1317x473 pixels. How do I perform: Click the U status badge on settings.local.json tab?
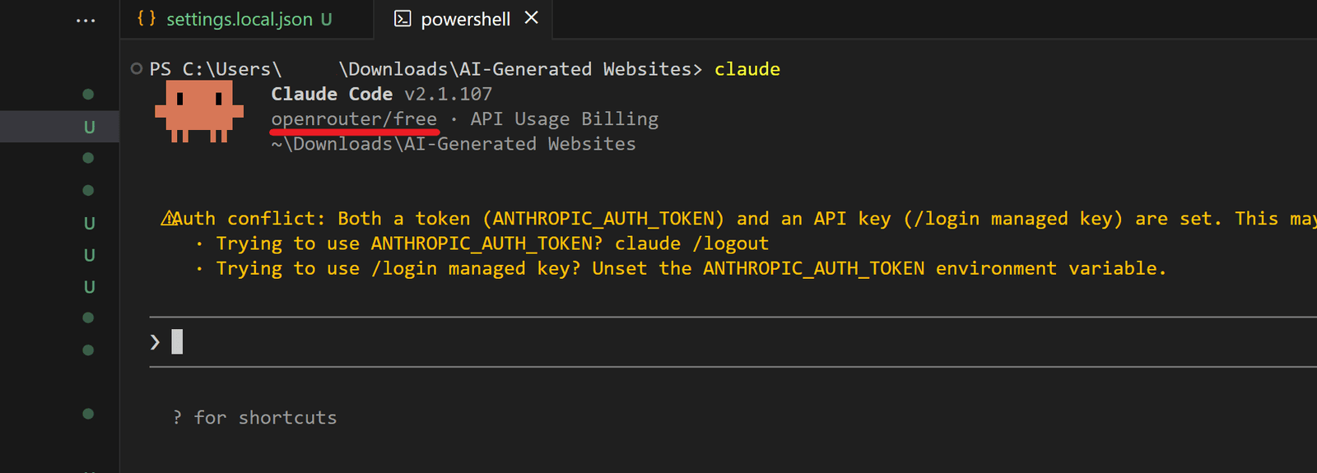327,20
